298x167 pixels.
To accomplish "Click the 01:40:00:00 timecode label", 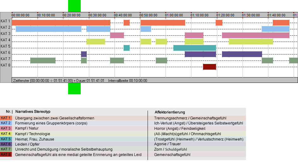I will click(x=276, y=15).
